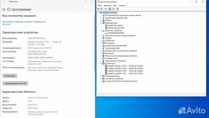Open the Help toolbar icon with question mark
Screen dimensions: 209x118
point(110,9)
